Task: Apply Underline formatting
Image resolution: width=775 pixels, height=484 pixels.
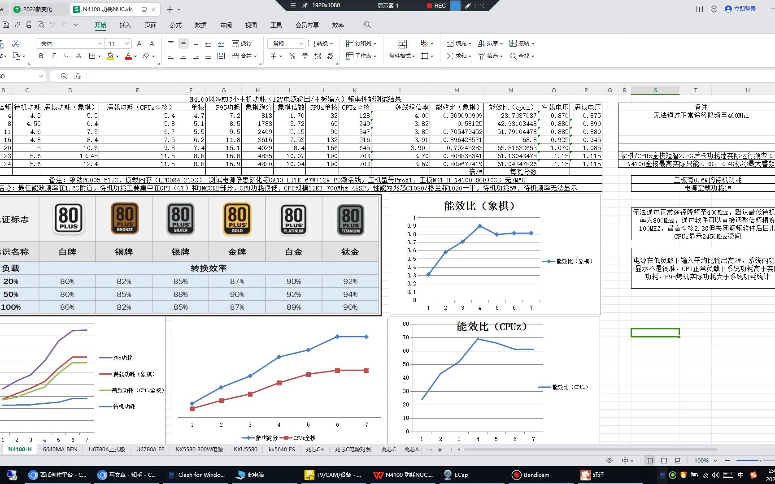Action: coord(66,56)
